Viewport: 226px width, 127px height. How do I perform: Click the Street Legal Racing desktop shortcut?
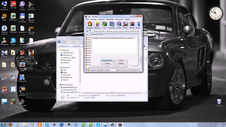point(31,30)
